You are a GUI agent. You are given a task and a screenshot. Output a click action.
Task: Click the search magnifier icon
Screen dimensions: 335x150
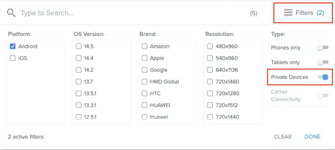[11, 13]
